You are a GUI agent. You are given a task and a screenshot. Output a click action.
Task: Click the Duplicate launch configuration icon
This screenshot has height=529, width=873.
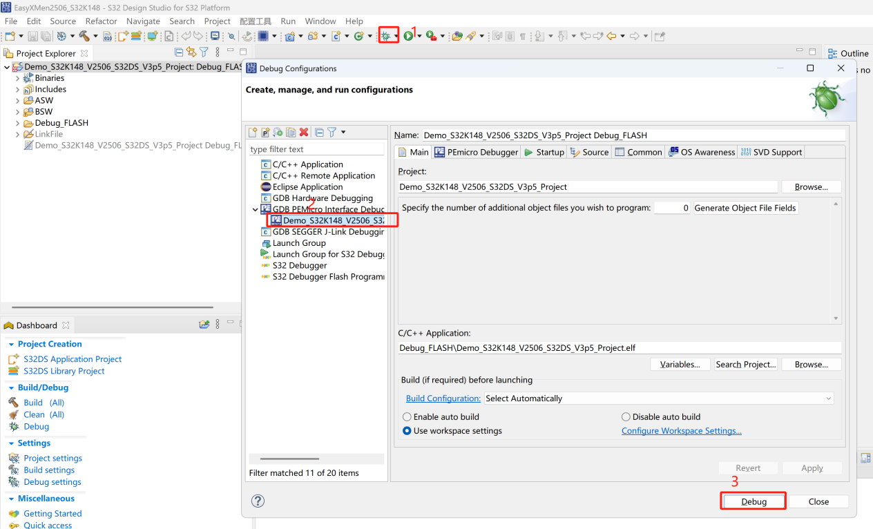coord(291,132)
